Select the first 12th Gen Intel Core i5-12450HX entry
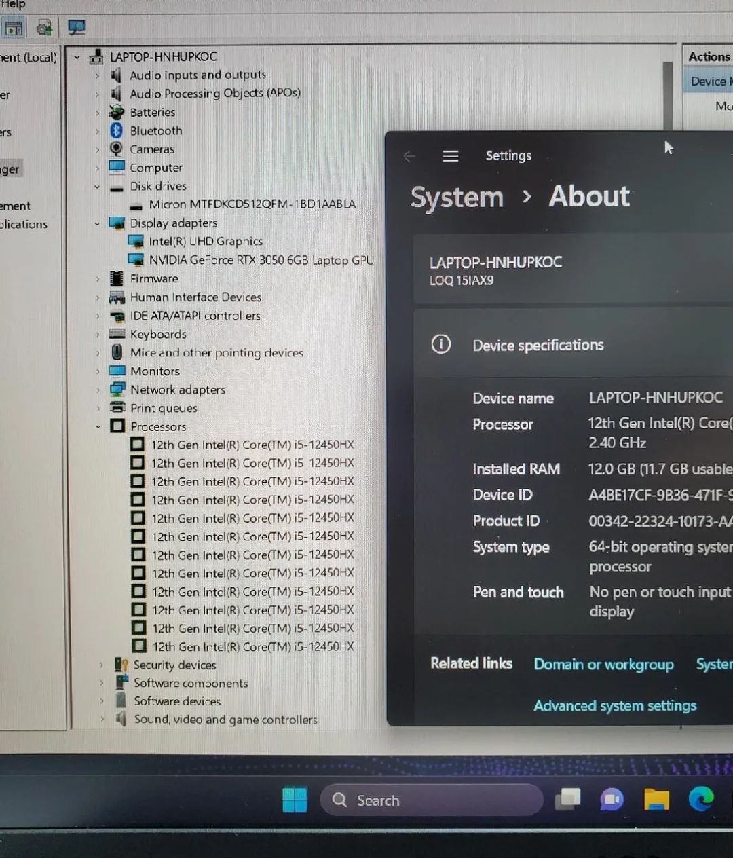 click(252, 445)
